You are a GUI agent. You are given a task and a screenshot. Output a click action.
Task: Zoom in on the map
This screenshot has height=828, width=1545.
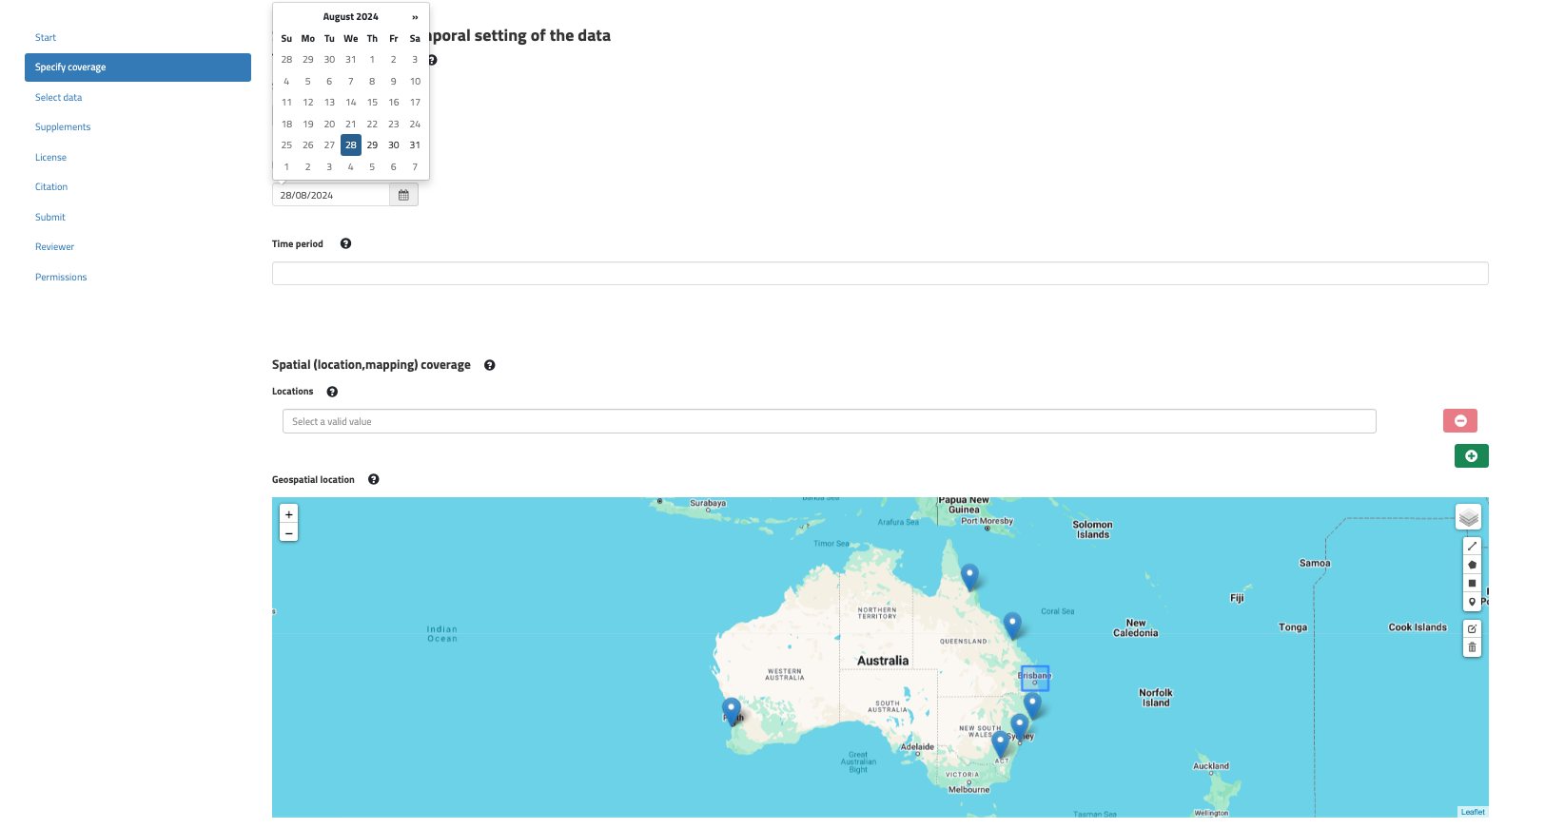pyautogui.click(x=288, y=514)
